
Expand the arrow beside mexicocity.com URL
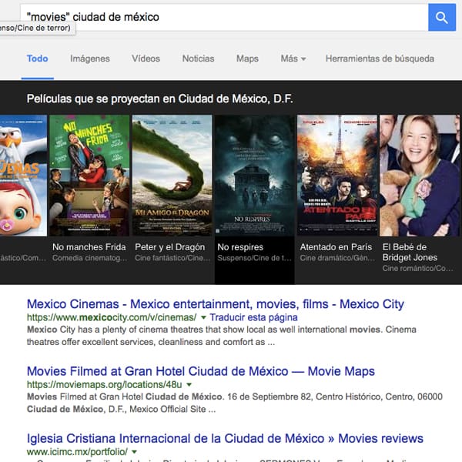203,317
